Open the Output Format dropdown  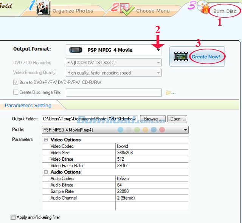tap(158, 50)
